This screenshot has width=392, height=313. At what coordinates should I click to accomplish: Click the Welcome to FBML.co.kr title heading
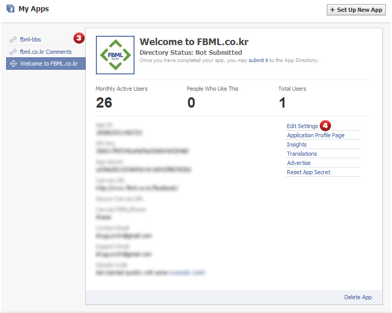pyautogui.click(x=194, y=41)
